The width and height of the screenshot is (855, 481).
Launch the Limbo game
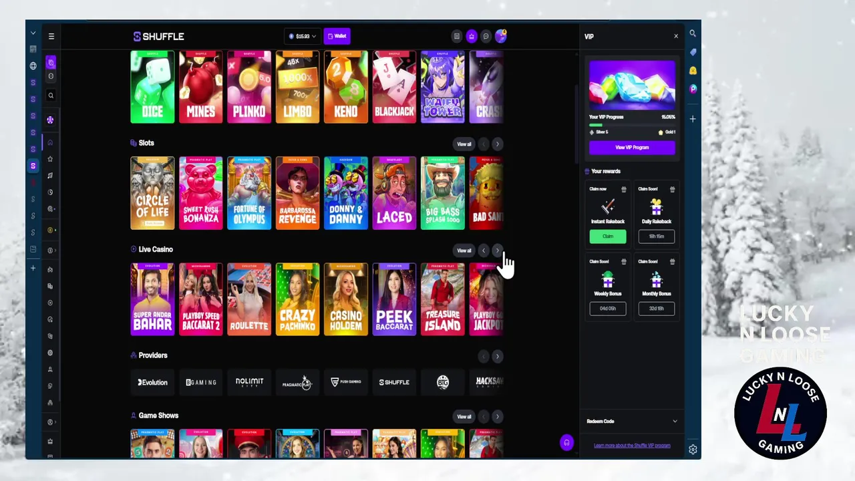(297, 87)
